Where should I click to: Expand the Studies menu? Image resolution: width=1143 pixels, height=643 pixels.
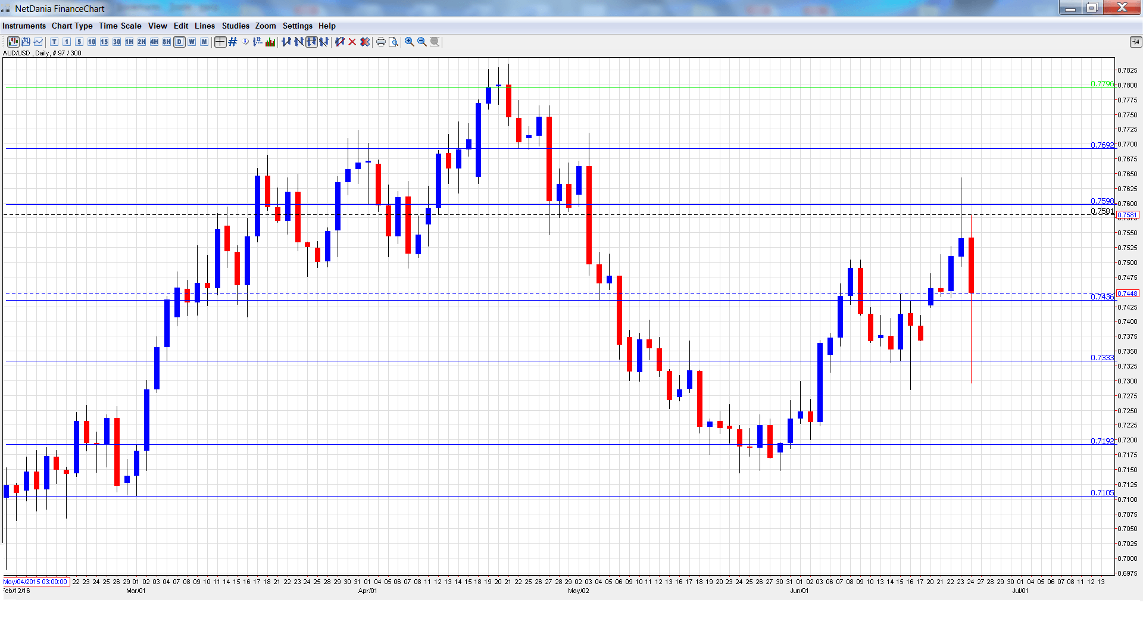(235, 26)
